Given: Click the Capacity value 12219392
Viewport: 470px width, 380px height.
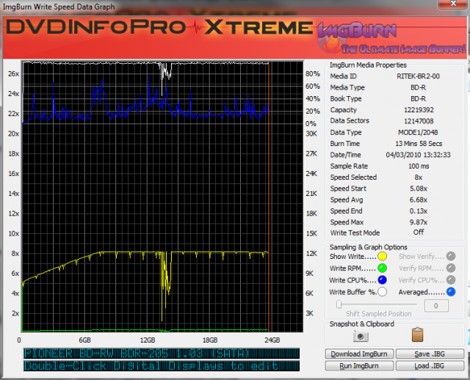Looking at the screenshot, I should [419, 110].
